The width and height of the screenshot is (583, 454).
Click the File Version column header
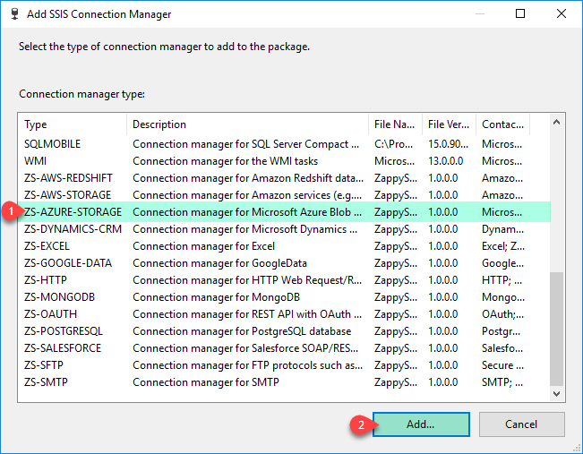click(x=450, y=124)
